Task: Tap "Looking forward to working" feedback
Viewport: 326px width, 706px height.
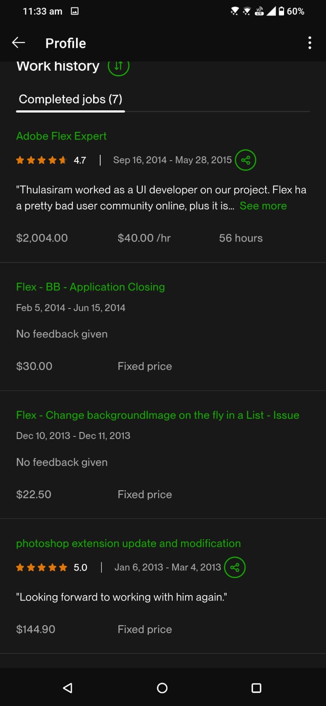Action: point(121,597)
